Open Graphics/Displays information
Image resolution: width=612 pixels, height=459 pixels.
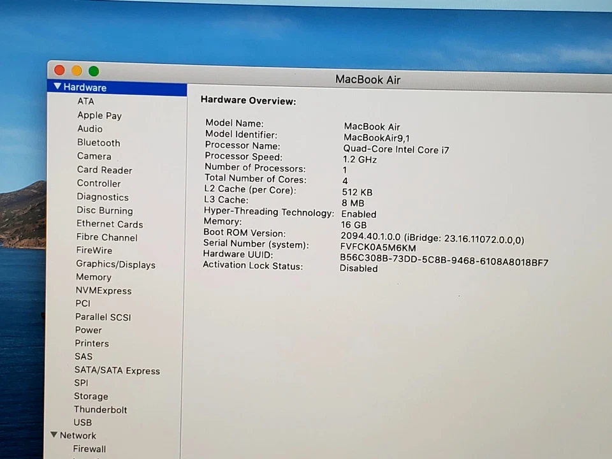[115, 264]
